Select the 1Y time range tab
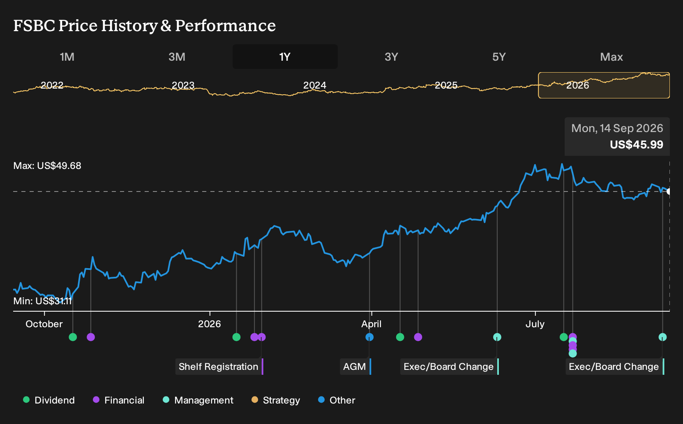 click(285, 57)
